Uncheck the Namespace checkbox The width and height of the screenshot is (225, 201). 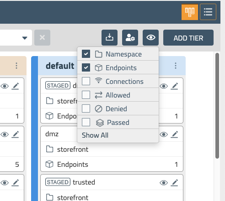pyautogui.click(x=86, y=54)
